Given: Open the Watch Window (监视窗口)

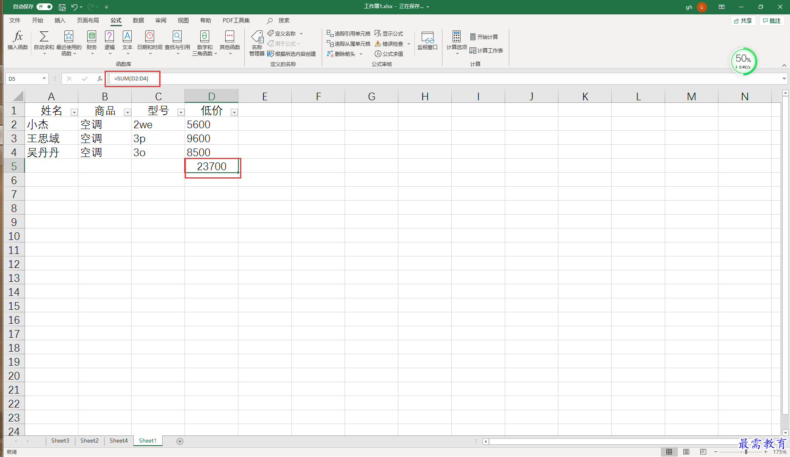Looking at the screenshot, I should click(x=427, y=41).
